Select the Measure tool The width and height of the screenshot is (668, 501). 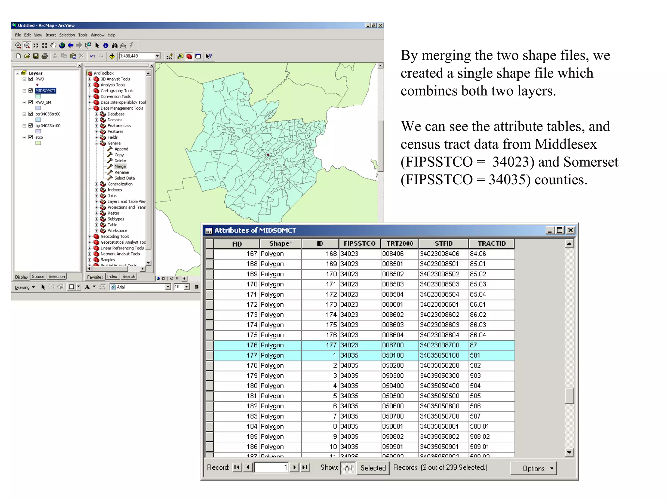123,45
